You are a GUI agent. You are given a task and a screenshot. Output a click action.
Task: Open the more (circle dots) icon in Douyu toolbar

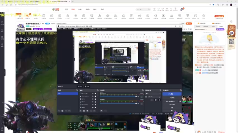point(203,16)
